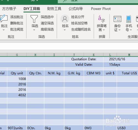The height and width of the screenshot is (130, 138).
Task: Click the '9072units' total cell
Action: (17, 128)
